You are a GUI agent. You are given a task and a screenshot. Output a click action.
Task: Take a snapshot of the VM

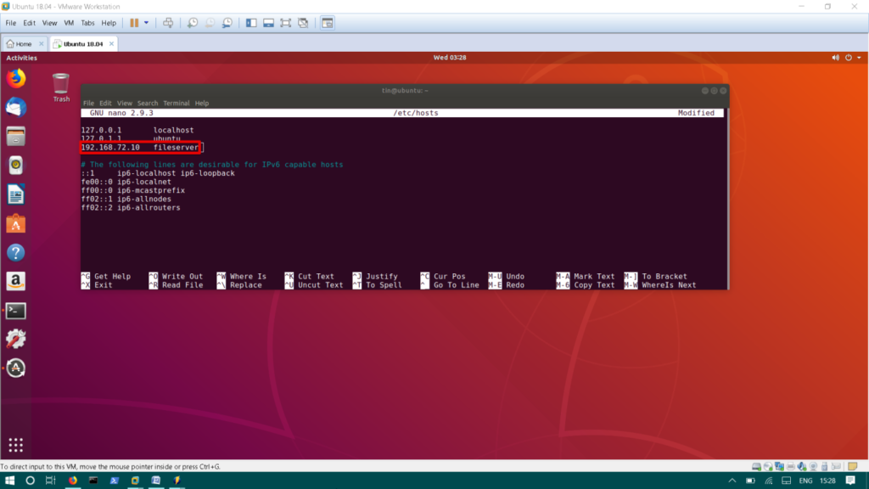click(193, 23)
